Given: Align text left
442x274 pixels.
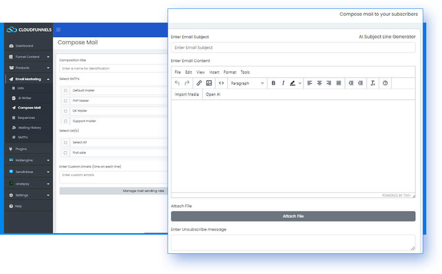Looking at the screenshot, I should click(x=309, y=83).
